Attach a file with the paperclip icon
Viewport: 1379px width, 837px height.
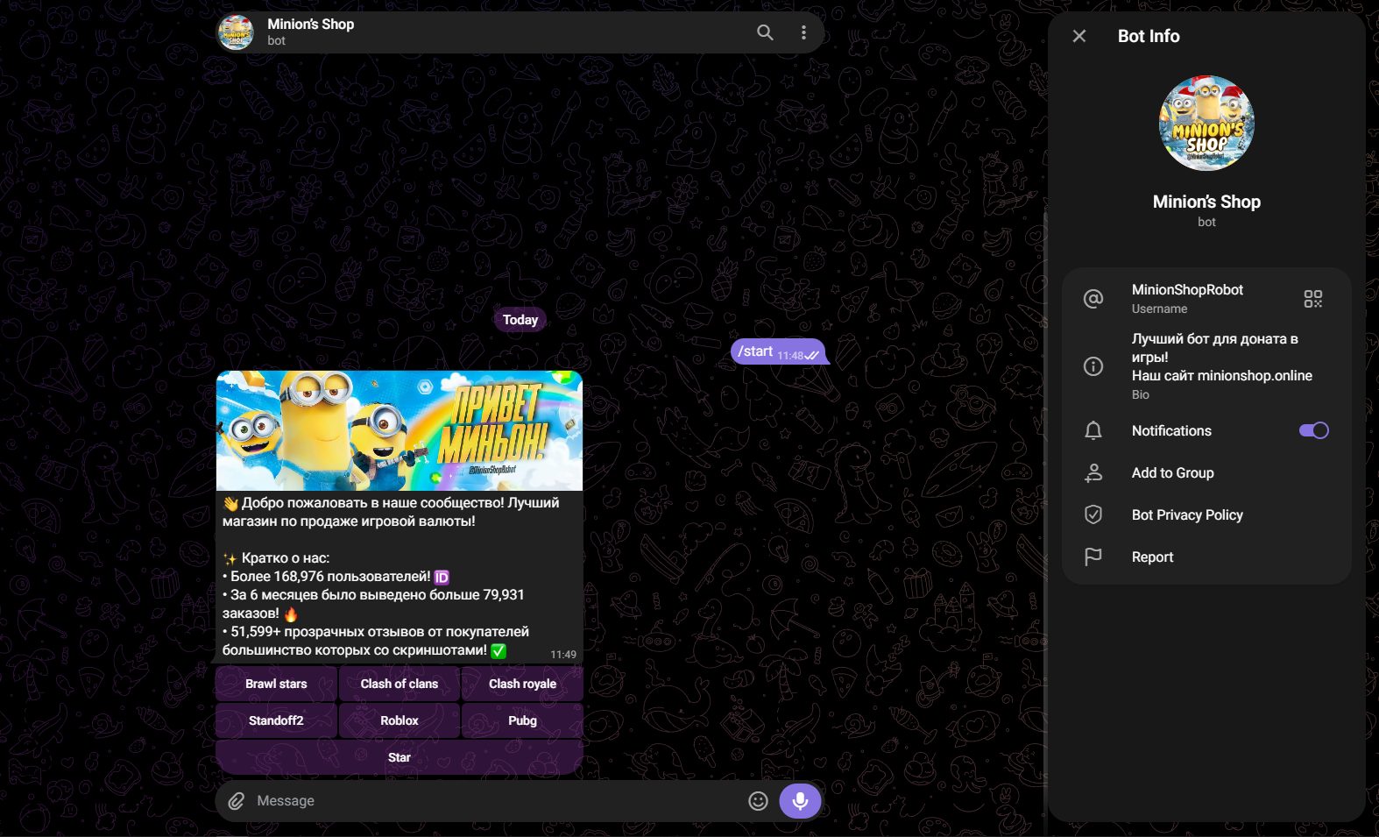[236, 801]
